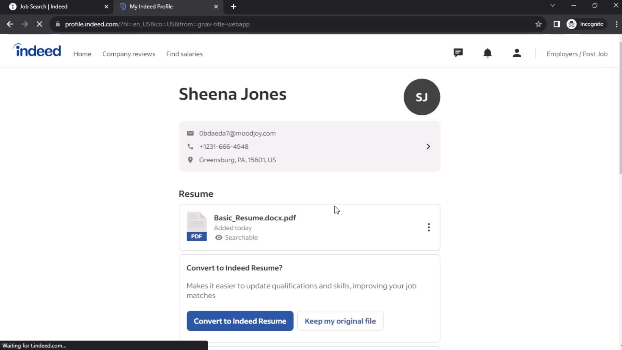The height and width of the screenshot is (350, 622).
Task: Click Keep my original file button
Action: pos(340,321)
